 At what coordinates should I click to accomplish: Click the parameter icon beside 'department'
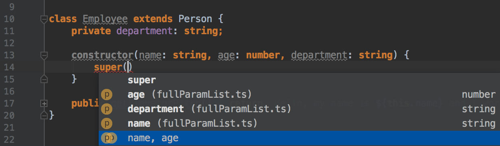click(x=107, y=109)
